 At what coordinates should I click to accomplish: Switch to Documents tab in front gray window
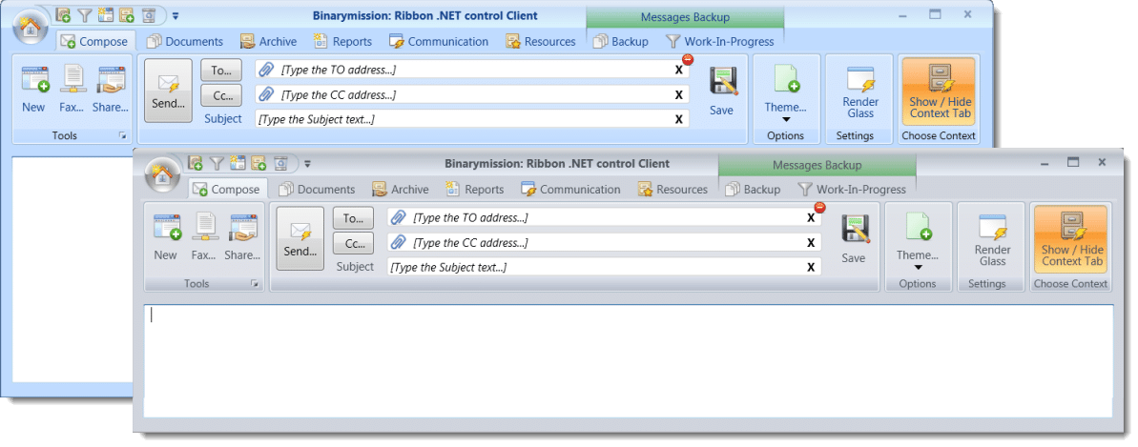pyautogui.click(x=317, y=190)
